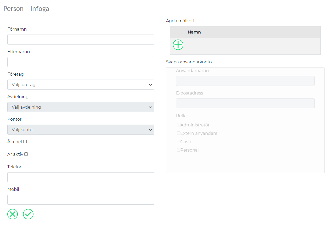
Task: Check the Gäster role checkbox
Action: click(179, 142)
